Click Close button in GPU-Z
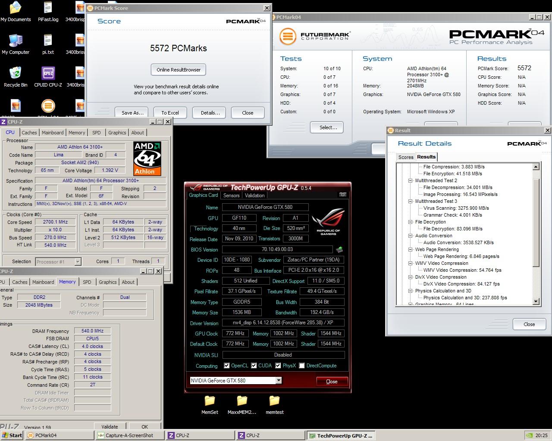Screen dimensions: 552x441 (332, 381)
